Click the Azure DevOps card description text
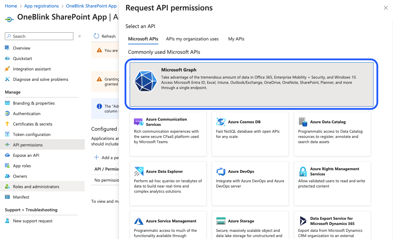Viewport: 393px width, 239px height. tap(250, 184)
